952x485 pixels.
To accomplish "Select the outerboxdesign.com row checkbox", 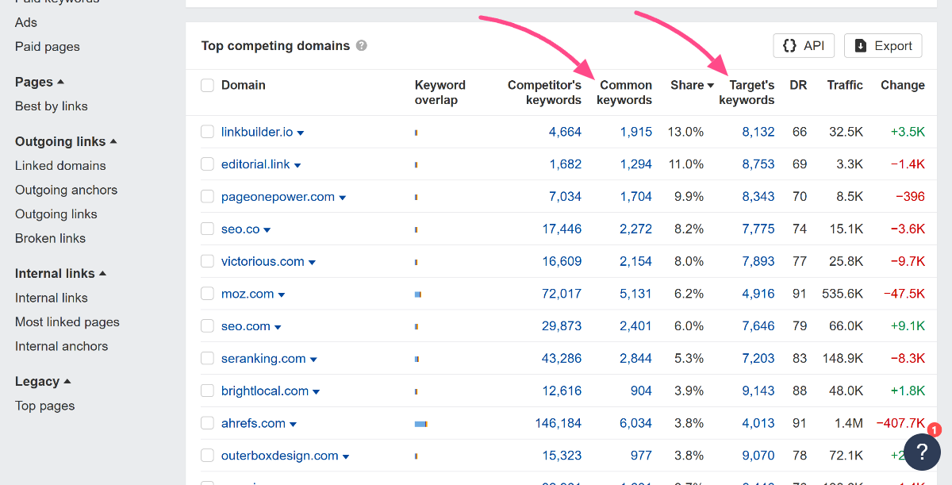I will pyautogui.click(x=208, y=456).
